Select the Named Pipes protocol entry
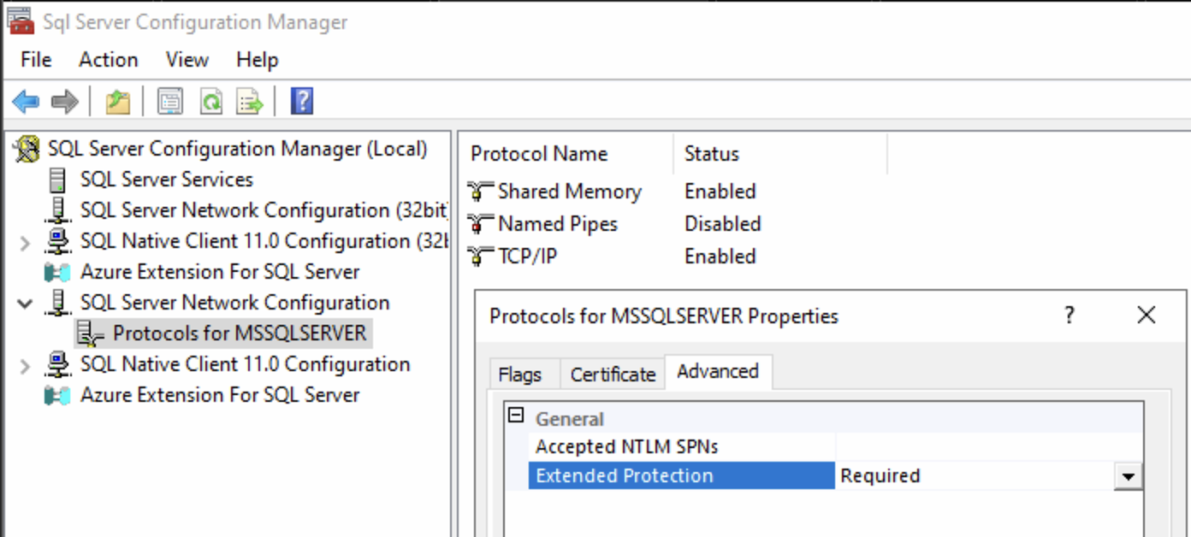Viewport: 1191px width, 537px height. 557,224
